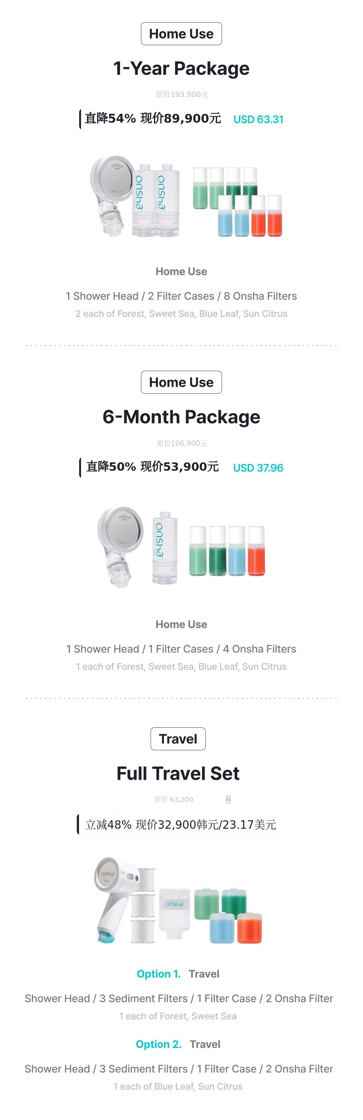This screenshot has width=363, height=1120.
Task: Click the USD 63.31 price label
Action: [x=258, y=119]
